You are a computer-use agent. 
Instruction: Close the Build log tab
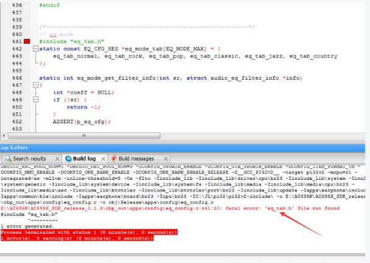click(103, 159)
